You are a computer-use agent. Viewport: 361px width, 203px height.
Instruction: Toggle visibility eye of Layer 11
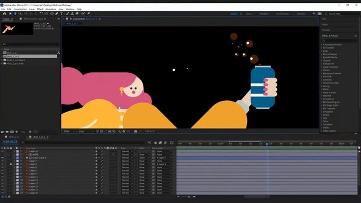pos(2,177)
